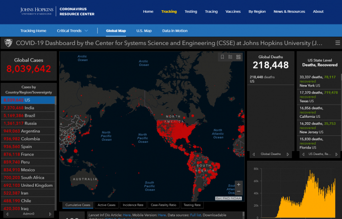Expand Critical Trends dropdown chevron
The image size is (342, 219).
86,31
